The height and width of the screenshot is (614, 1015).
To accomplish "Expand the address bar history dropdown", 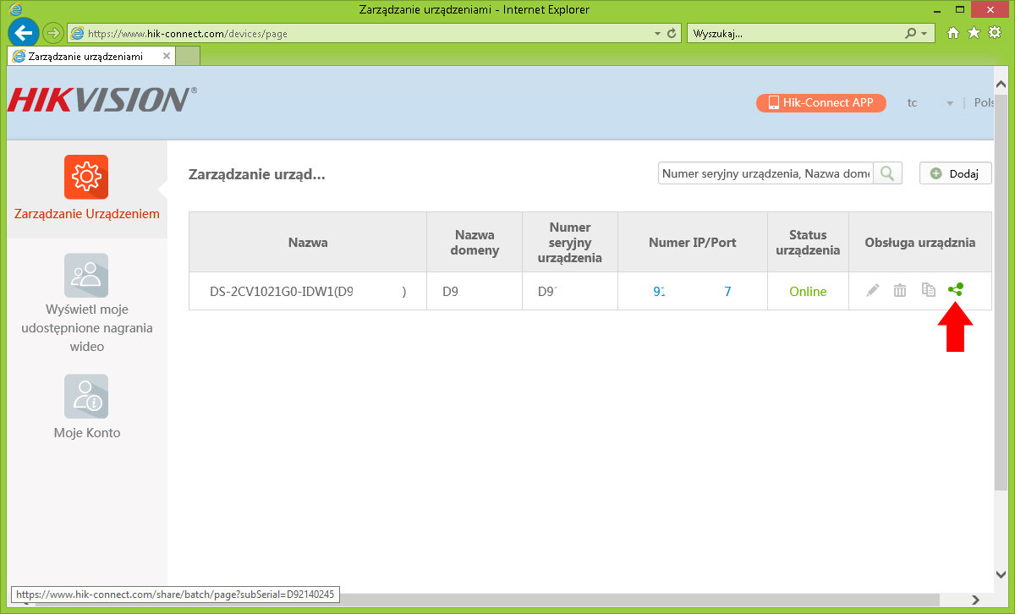I will 657,34.
